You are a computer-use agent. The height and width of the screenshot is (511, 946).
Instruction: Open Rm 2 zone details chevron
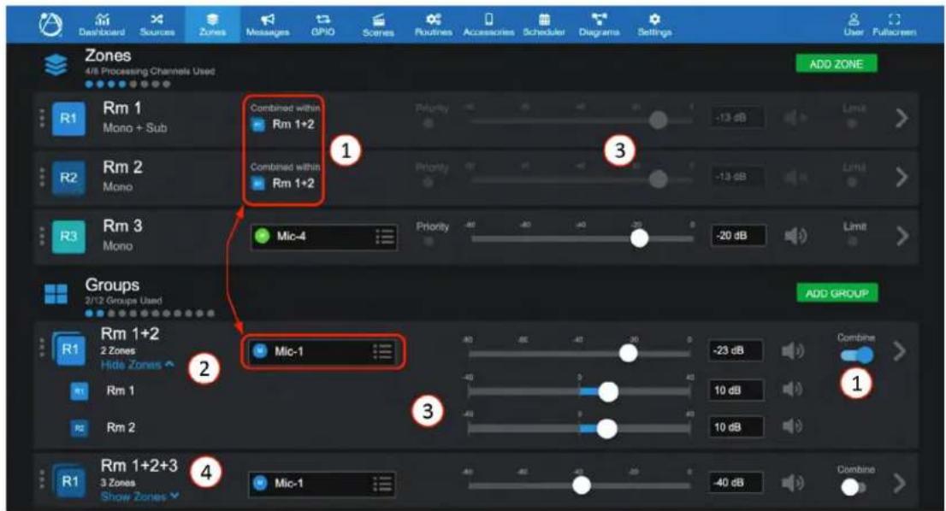point(902,177)
